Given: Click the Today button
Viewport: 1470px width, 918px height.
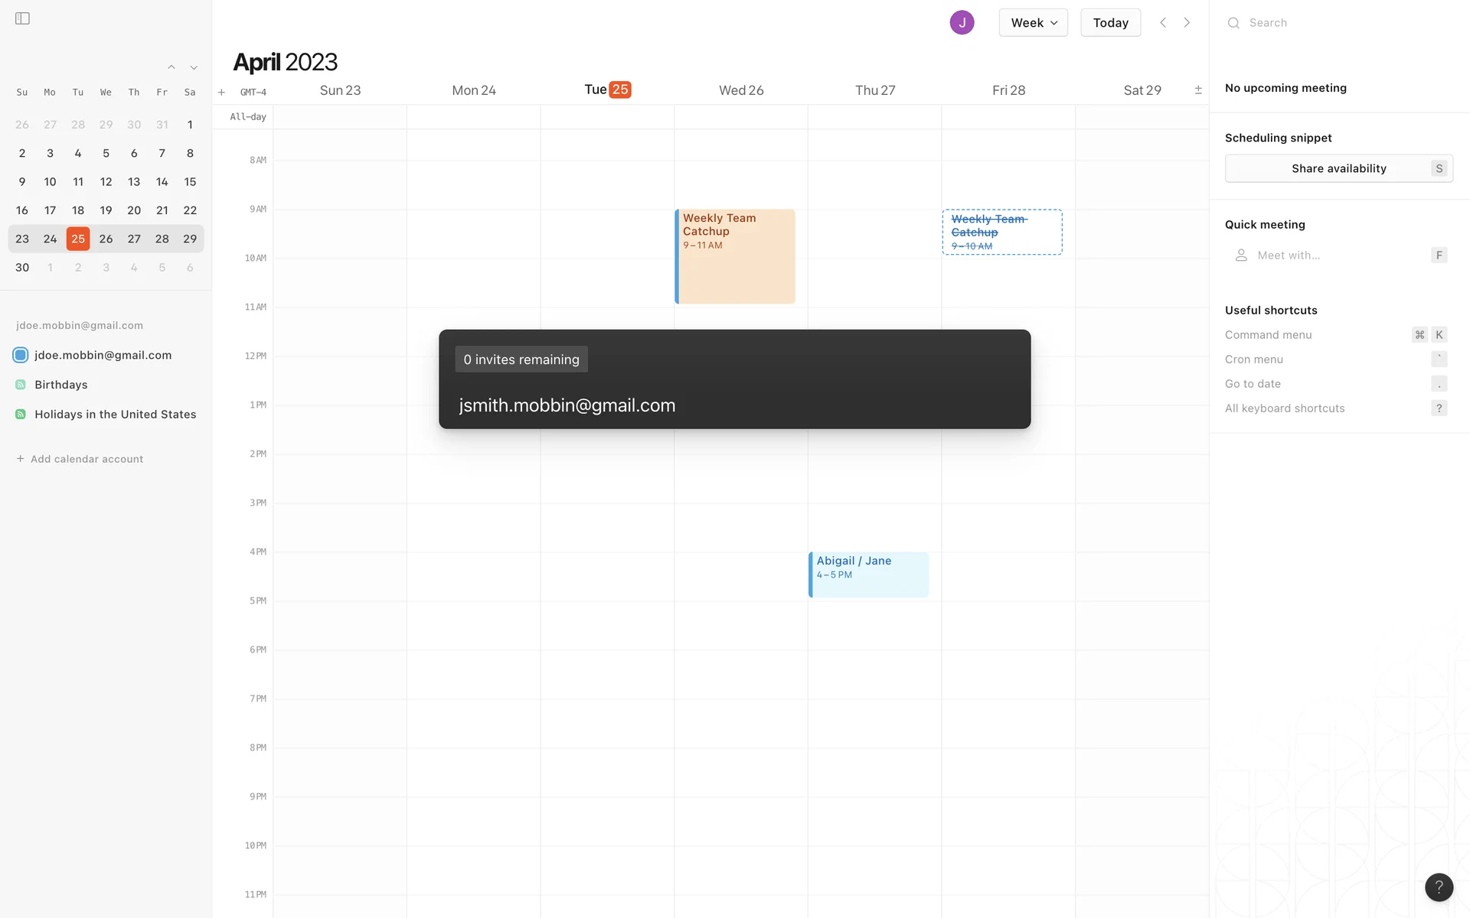Looking at the screenshot, I should point(1110,23).
